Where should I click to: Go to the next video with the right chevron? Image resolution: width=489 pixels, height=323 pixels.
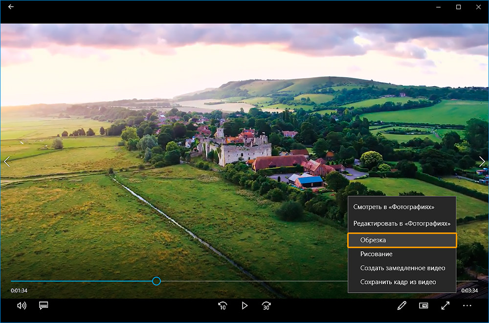coord(482,161)
